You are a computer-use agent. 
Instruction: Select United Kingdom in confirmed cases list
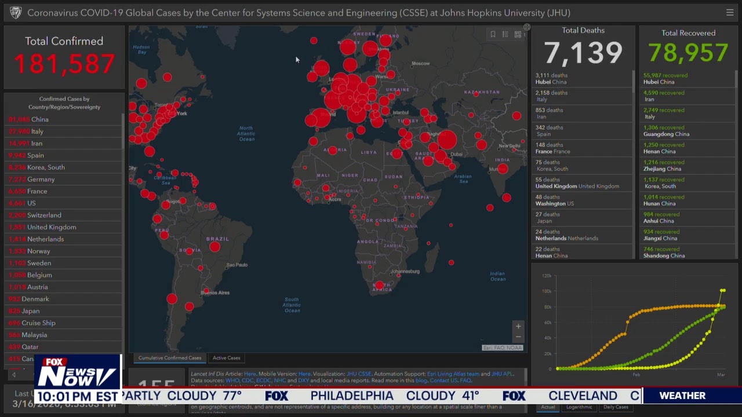(x=64, y=227)
